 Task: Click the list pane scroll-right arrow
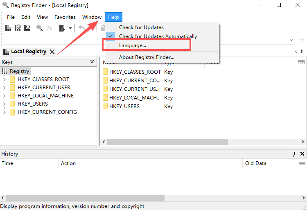tap(302, 142)
